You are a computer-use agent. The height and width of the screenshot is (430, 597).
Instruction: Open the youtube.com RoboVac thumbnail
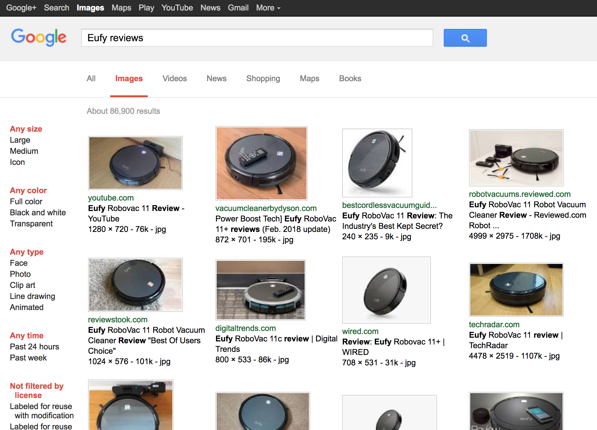point(135,163)
